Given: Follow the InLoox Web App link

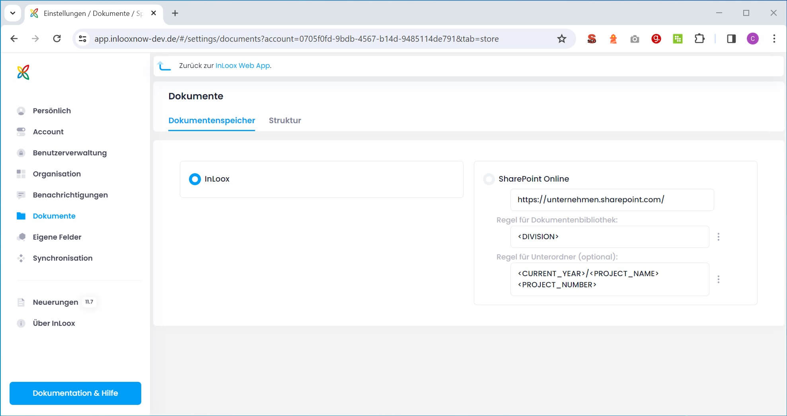Looking at the screenshot, I should (242, 66).
